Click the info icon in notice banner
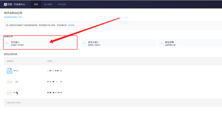This screenshot has width=222, height=123. click(x=7, y=25)
